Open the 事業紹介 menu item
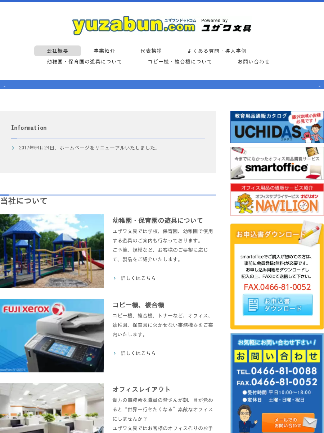The height and width of the screenshot is (433, 324). coord(104,51)
